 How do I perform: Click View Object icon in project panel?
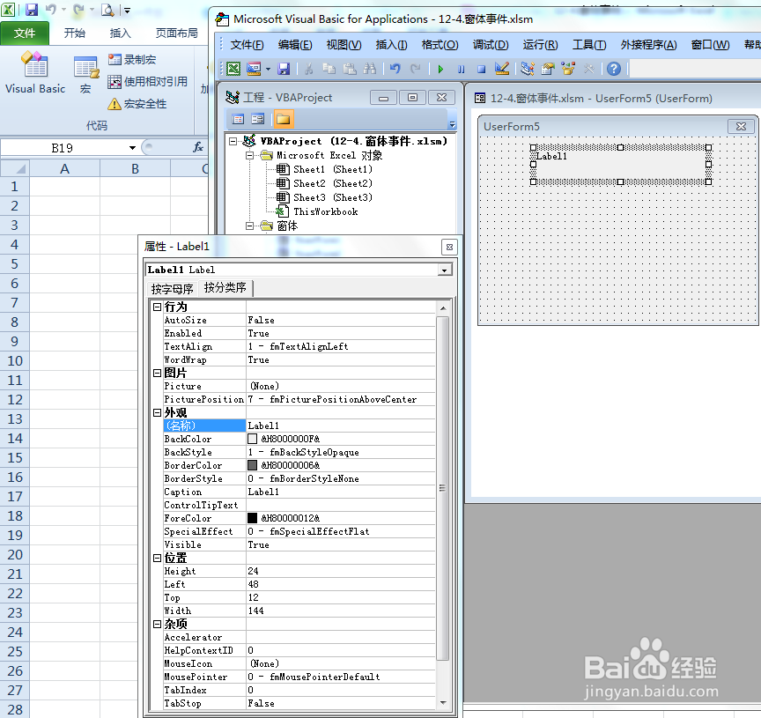pos(258,119)
